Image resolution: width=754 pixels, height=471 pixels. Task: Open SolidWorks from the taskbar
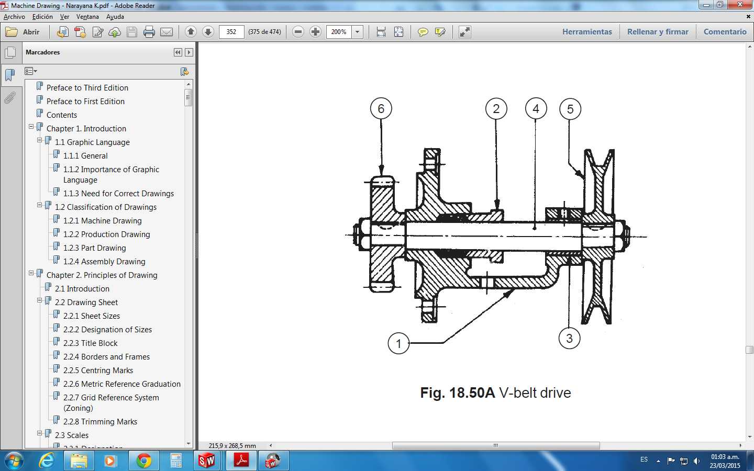click(x=207, y=461)
